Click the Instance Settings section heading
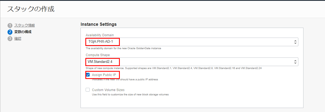 [99, 24]
